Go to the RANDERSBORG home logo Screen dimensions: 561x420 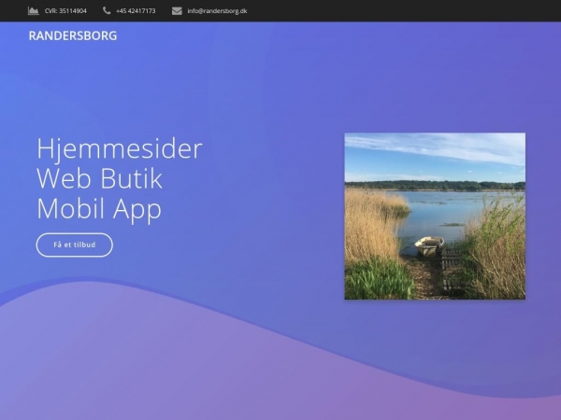(73, 36)
